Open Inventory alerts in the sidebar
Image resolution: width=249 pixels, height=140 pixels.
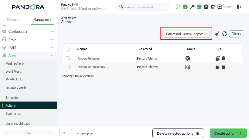[x=16, y=87]
